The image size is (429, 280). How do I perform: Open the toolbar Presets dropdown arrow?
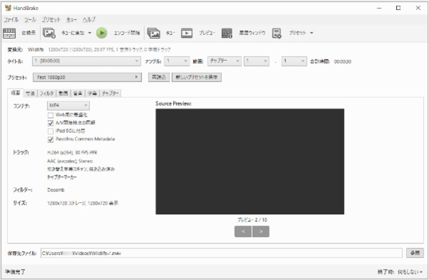click(x=311, y=33)
